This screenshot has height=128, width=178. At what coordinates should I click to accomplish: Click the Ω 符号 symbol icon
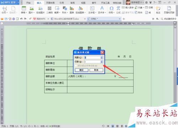pyautogui.click(x=111, y=9)
